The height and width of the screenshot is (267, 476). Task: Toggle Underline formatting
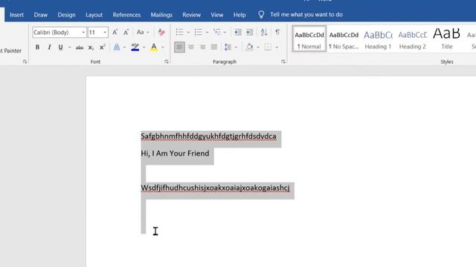60,47
